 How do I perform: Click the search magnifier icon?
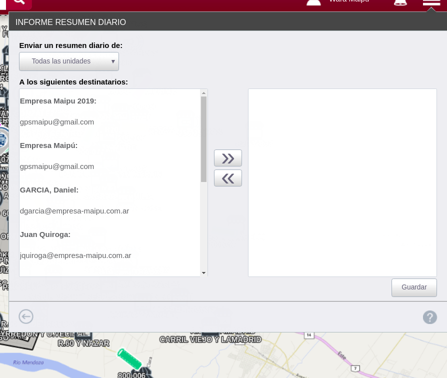[x=18, y=3]
